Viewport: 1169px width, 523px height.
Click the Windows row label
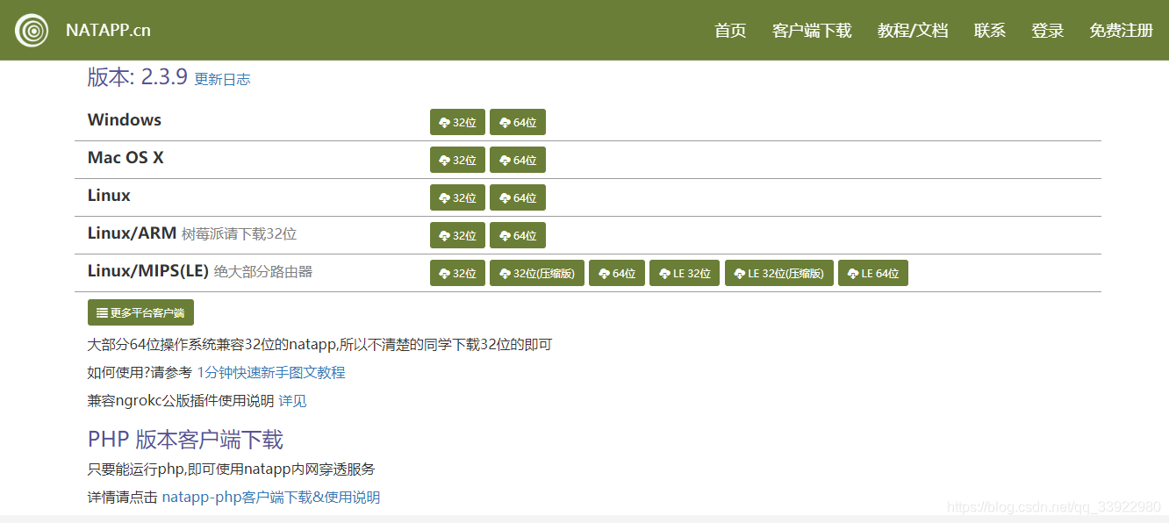tap(125, 119)
